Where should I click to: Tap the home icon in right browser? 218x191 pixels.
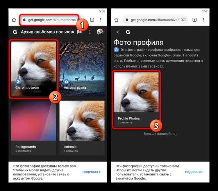point(116,20)
